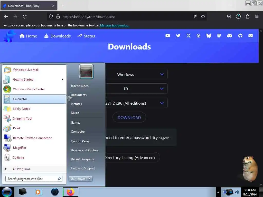The width and height of the screenshot is (263, 197).
Task: Click Directory Listing (Advanced) button
Action: (132, 157)
